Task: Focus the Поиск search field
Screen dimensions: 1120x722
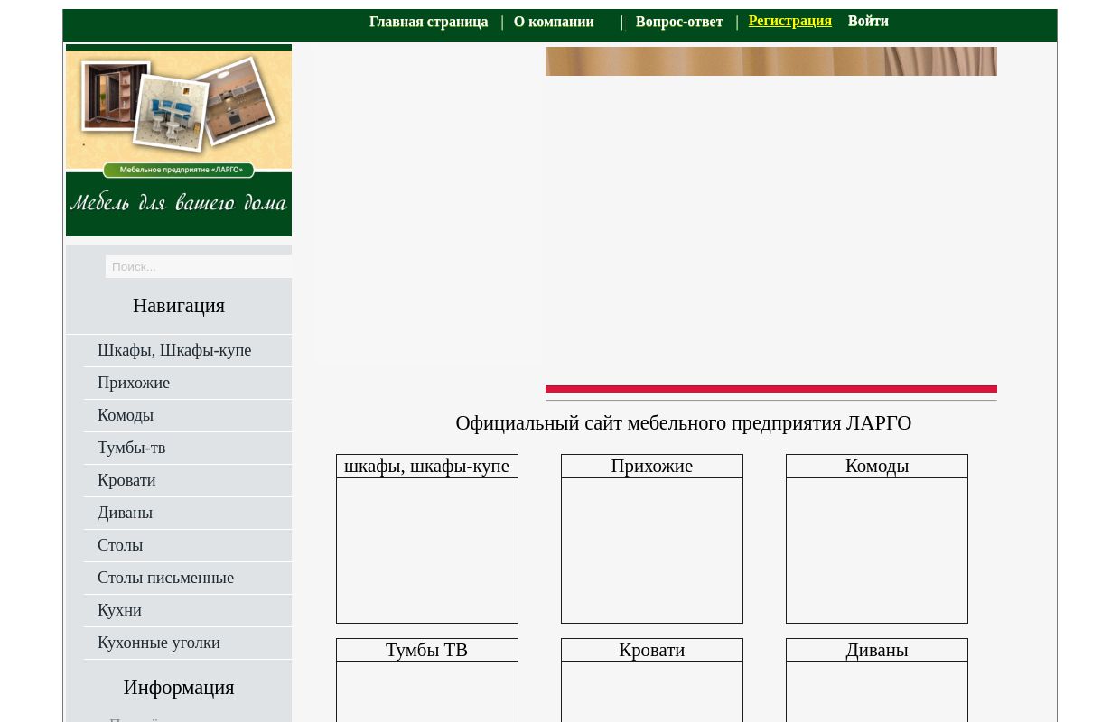Action: [x=199, y=266]
